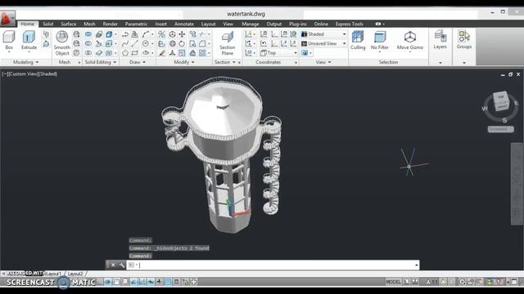Activate the Extrude tool
The height and width of the screenshot is (294, 524).
[x=29, y=40]
